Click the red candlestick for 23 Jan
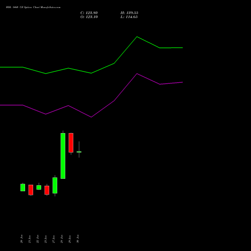Image resolution: width=251 pixels, height=251 pixels. pyautogui.click(x=47, y=190)
